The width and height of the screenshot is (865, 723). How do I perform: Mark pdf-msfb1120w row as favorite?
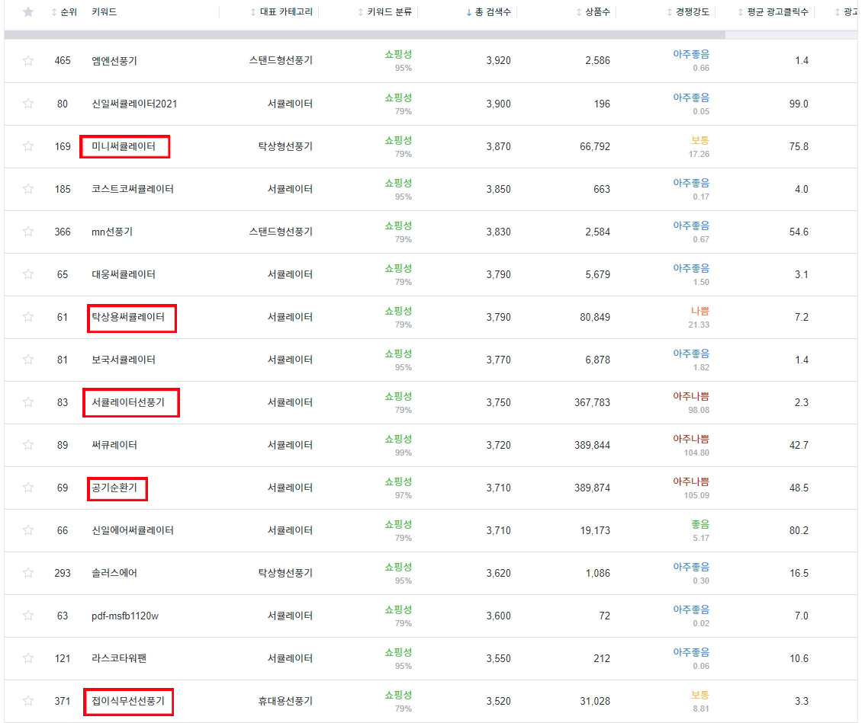(x=28, y=616)
